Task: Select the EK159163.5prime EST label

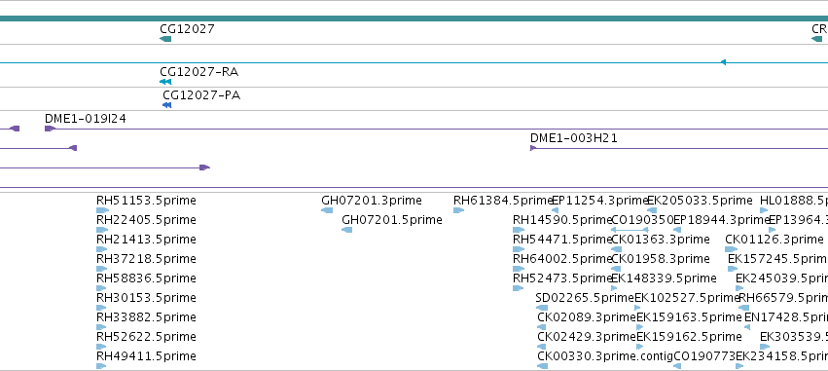Action: pos(689,317)
